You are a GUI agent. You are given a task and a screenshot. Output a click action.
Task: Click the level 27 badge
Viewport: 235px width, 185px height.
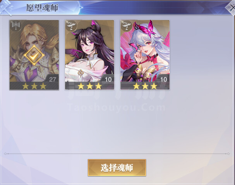click(x=52, y=79)
